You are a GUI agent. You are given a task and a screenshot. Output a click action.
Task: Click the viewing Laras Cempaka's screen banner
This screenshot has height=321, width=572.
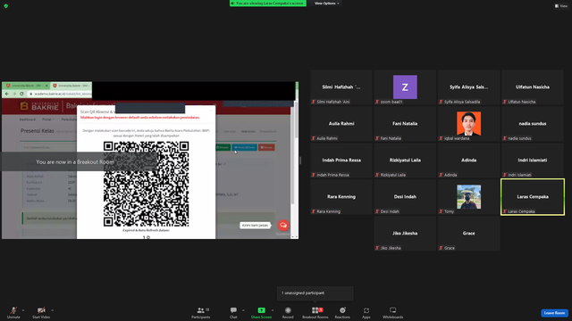268,4
